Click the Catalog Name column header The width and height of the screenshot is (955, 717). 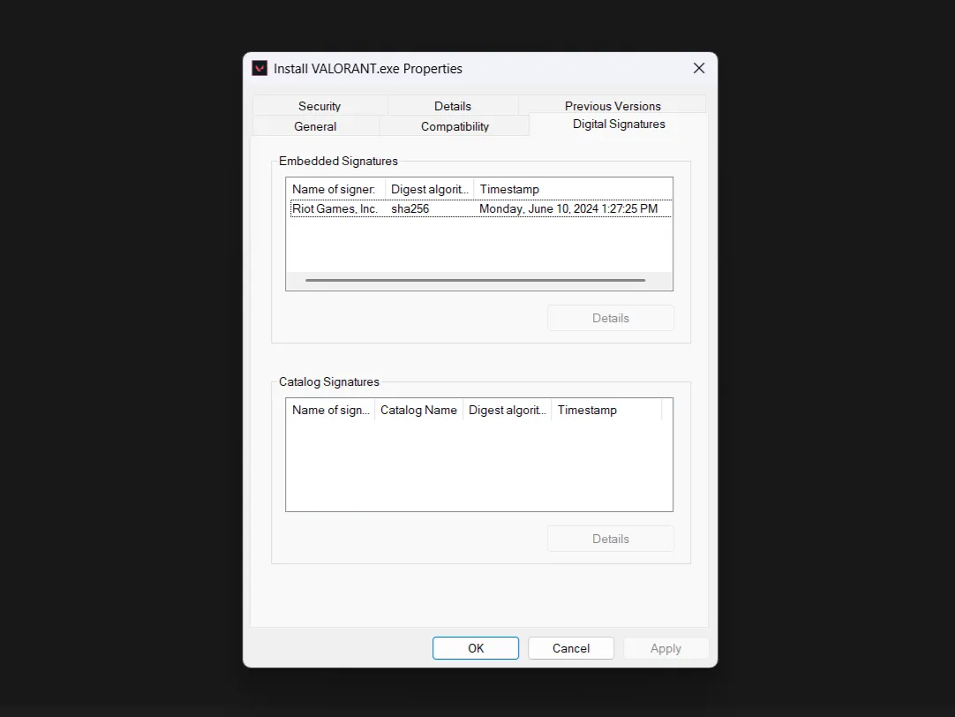pos(418,410)
